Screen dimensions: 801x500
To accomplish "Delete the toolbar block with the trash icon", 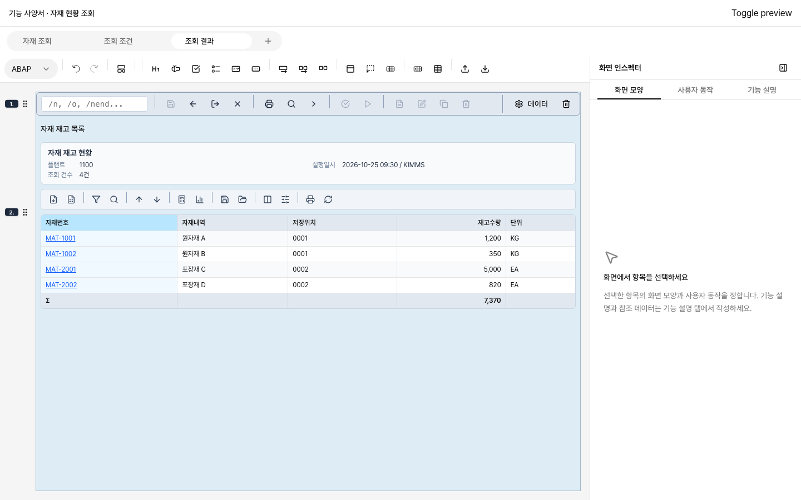I will [566, 104].
